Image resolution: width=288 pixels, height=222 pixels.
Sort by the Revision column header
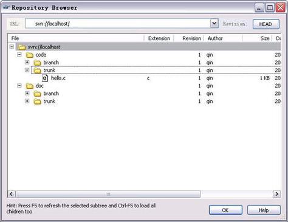click(189, 38)
